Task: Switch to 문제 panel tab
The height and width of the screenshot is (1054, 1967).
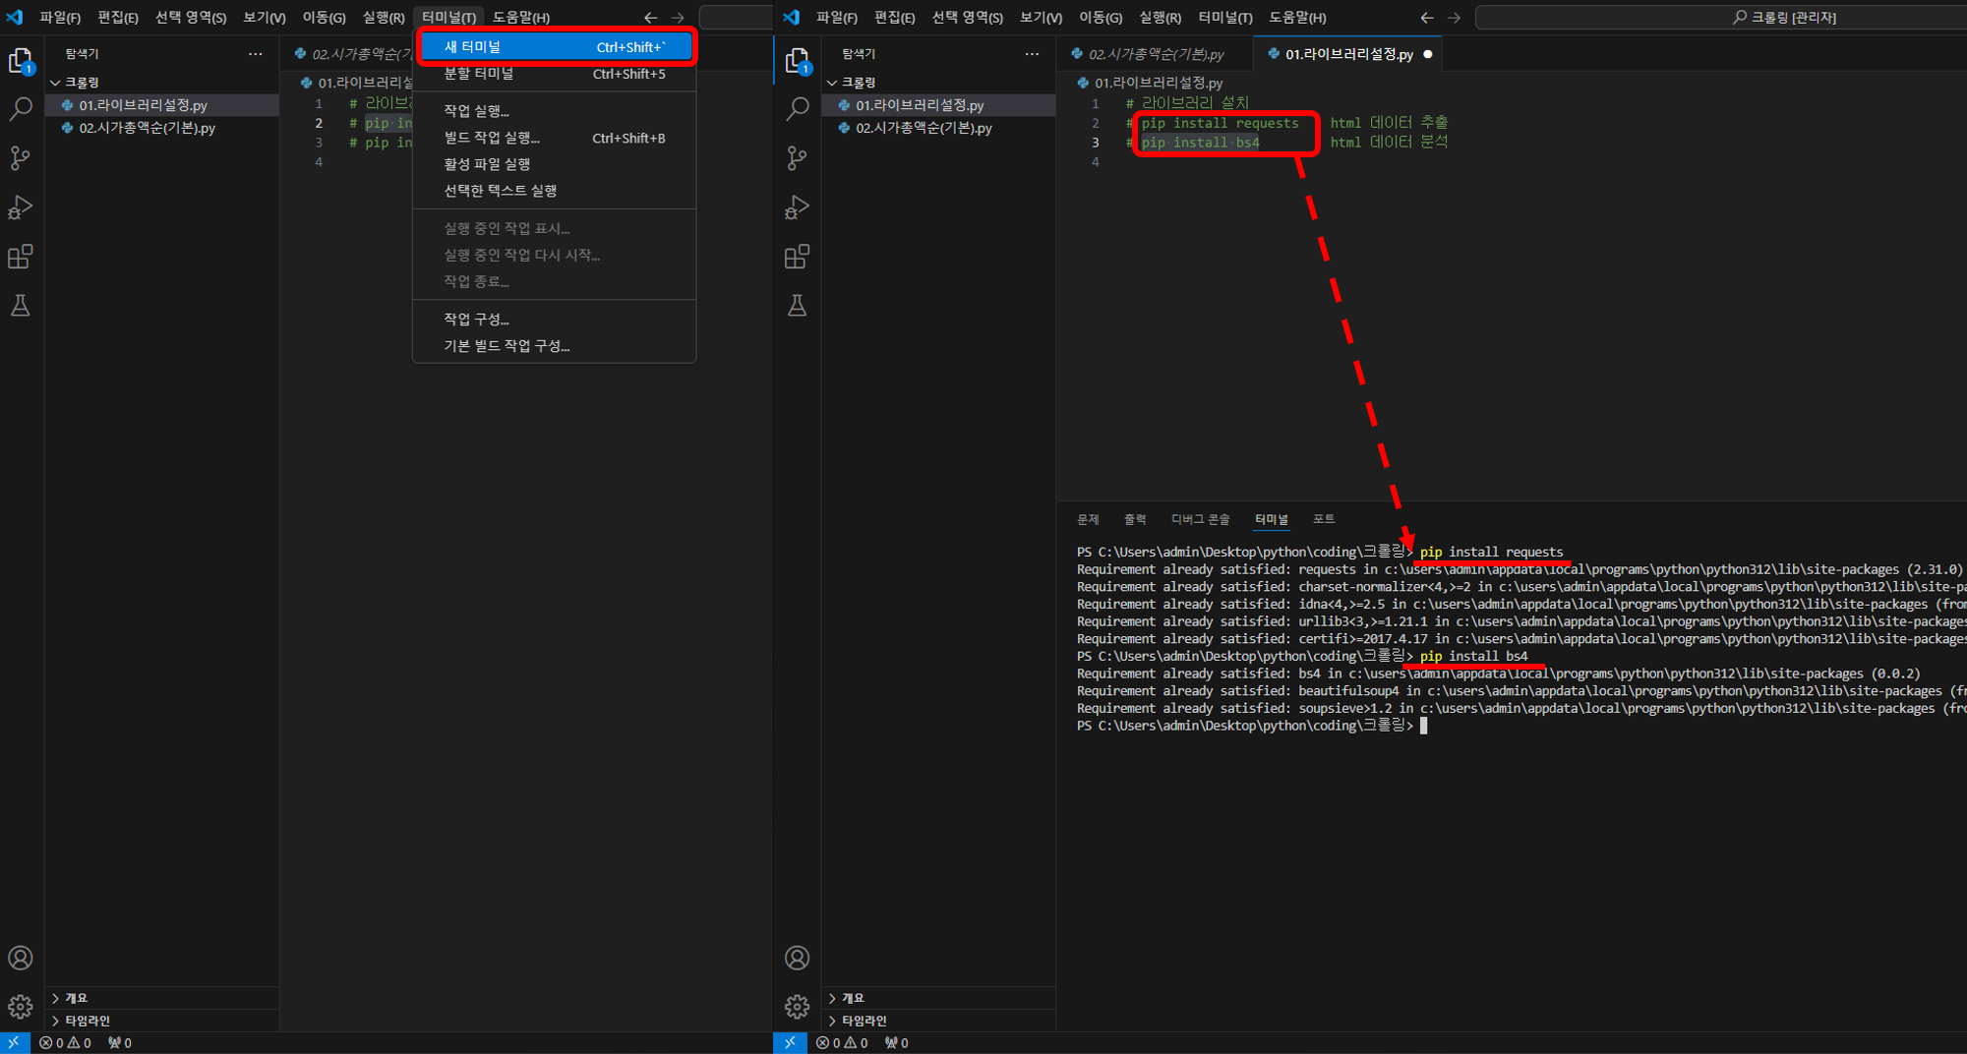Action: click(x=1088, y=519)
